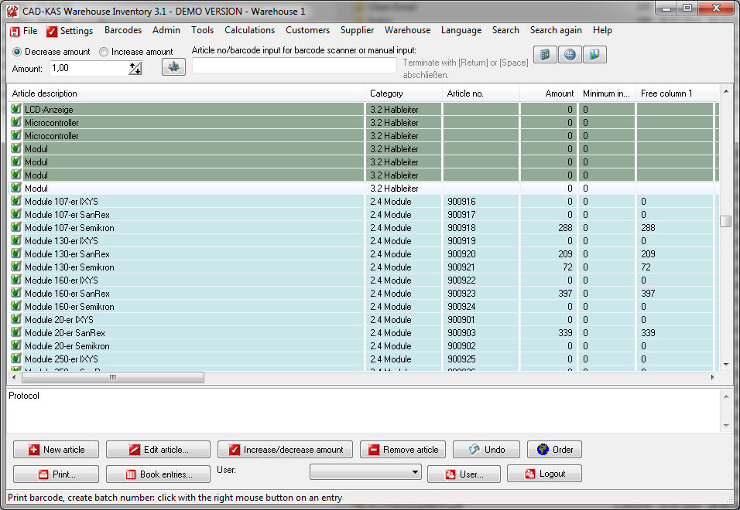740x510 pixels.
Task: Click the calculator icon button
Action: tap(545, 55)
